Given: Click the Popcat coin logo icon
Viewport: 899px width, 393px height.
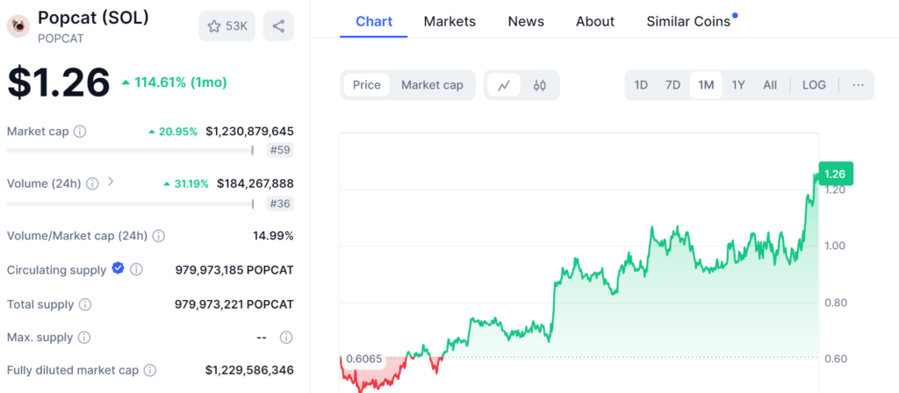Looking at the screenshot, I should tap(18, 26).
